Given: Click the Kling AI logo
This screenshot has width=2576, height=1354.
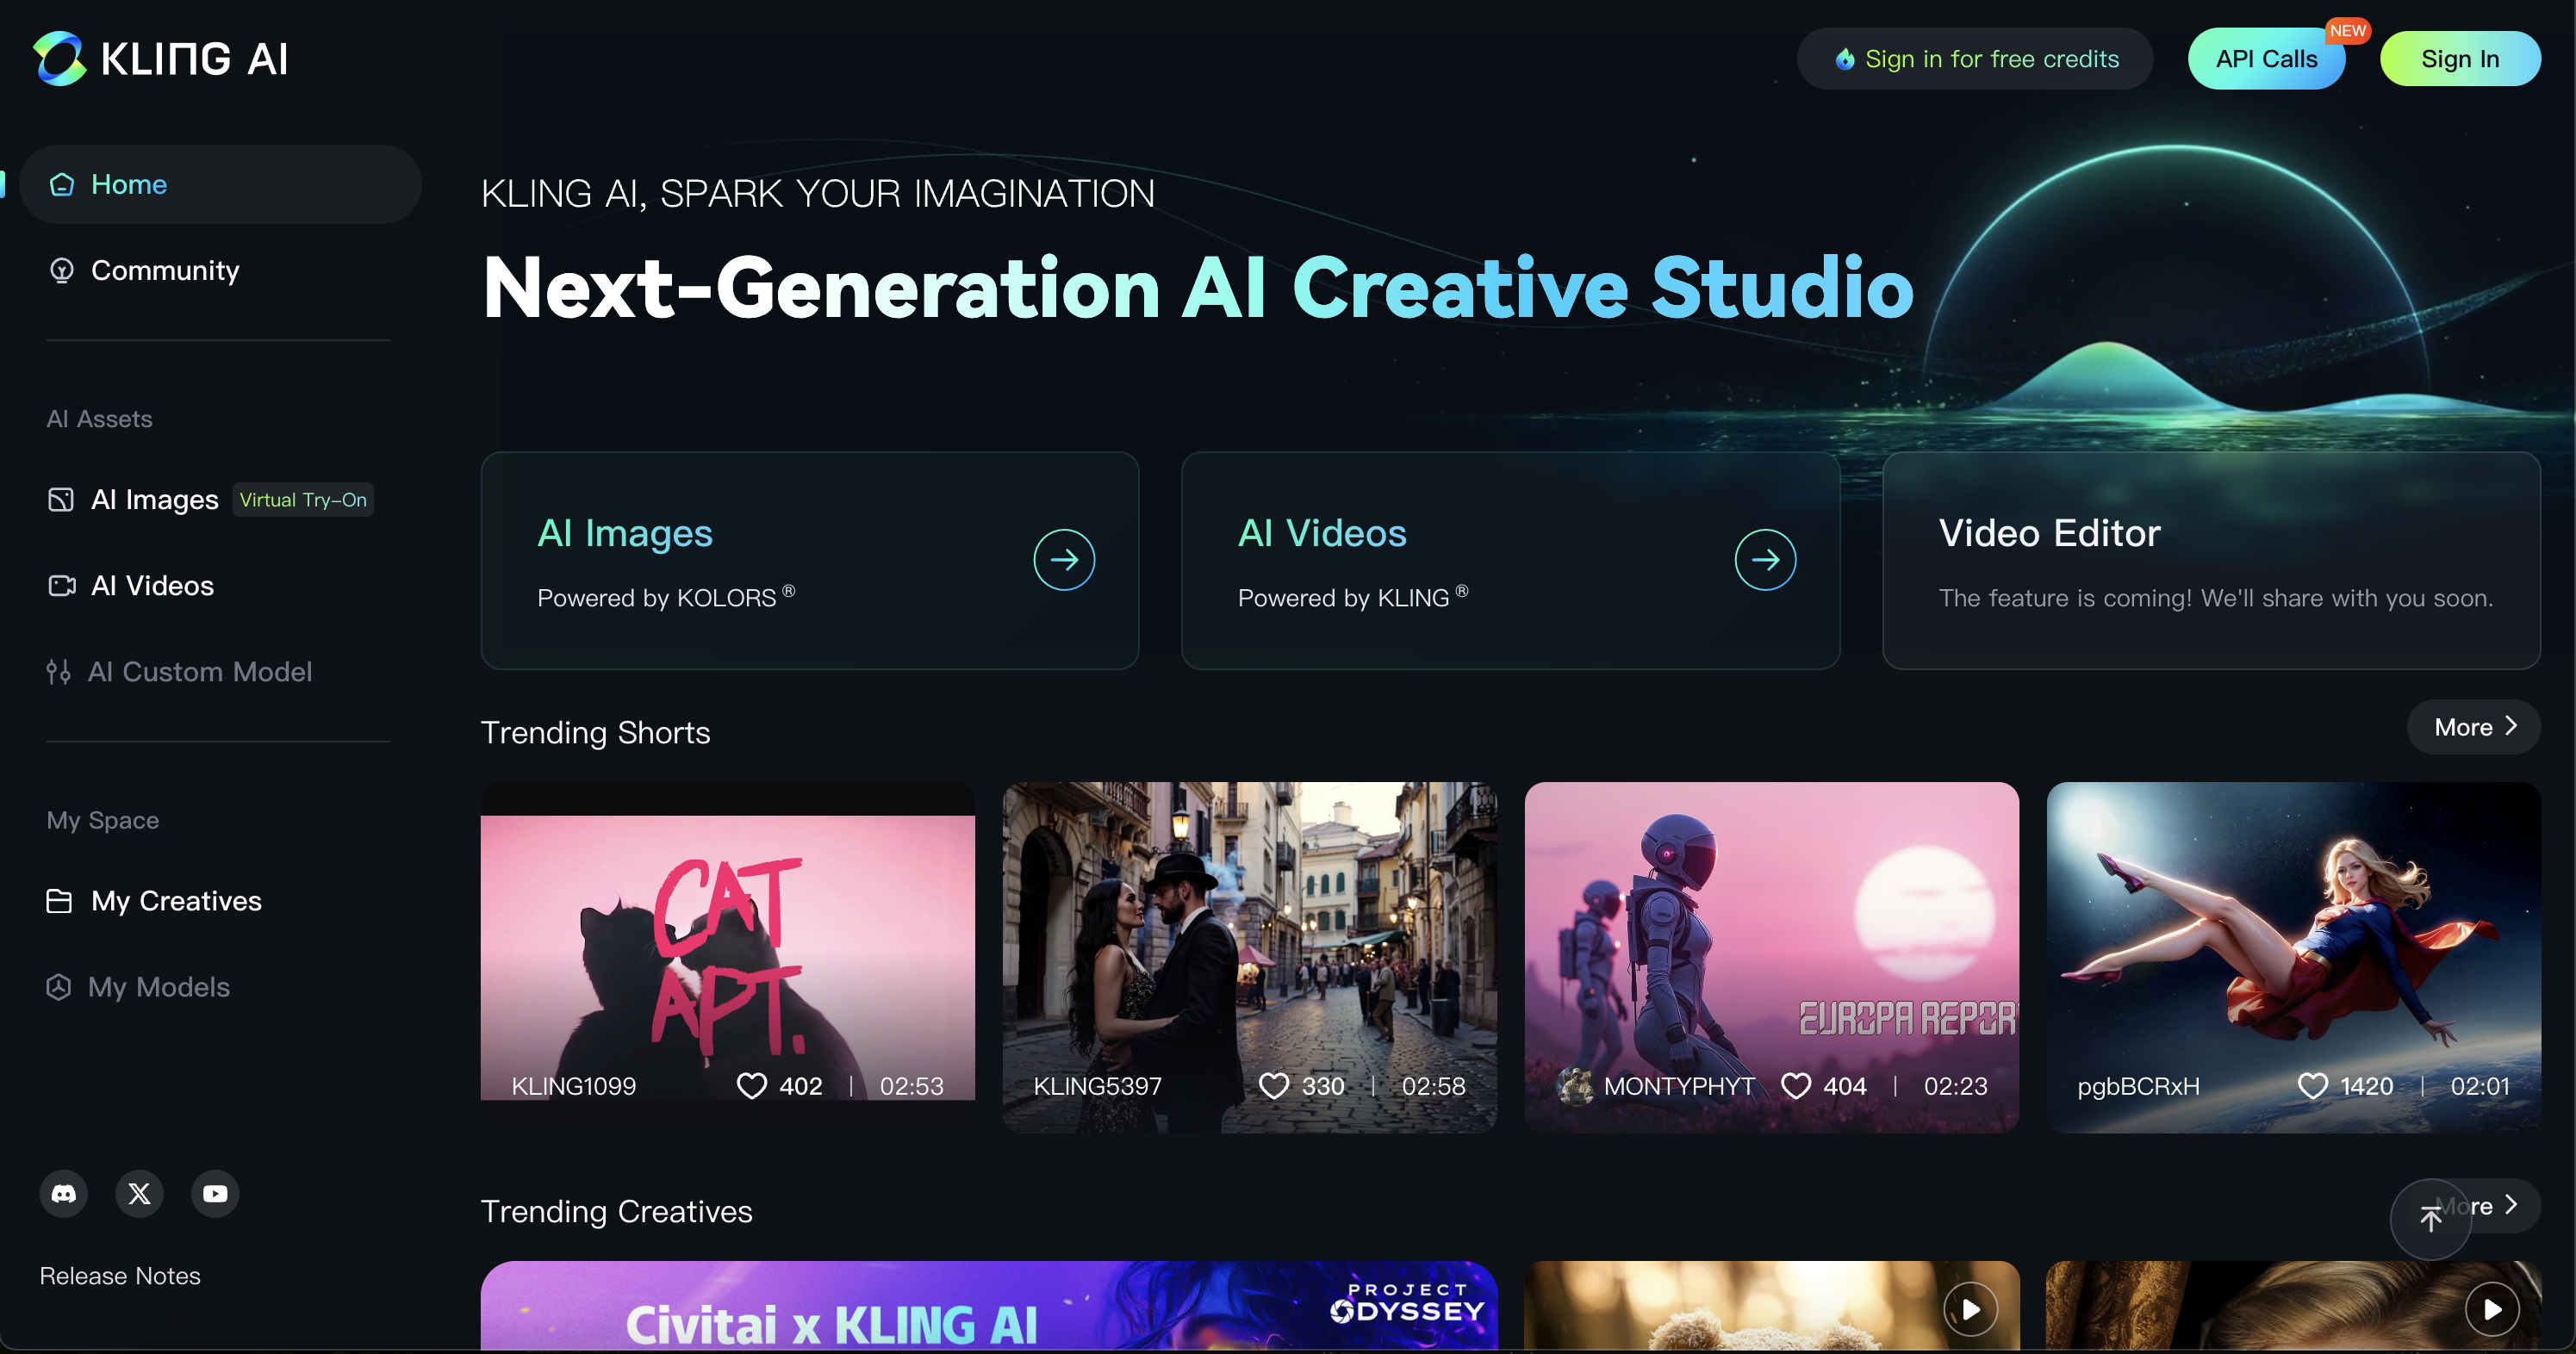Looking at the screenshot, I should click(160, 58).
